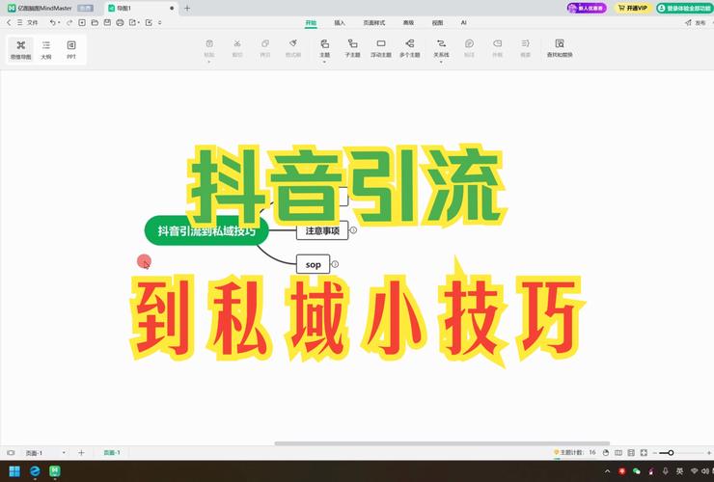Open the PPT slideshow mode
Image resolution: width=714 pixels, height=482 pixels.
click(71, 49)
